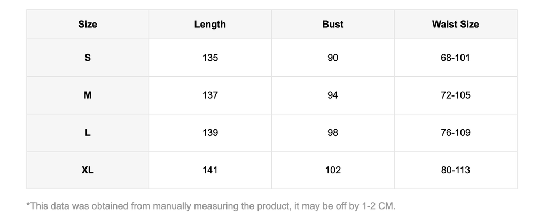Viewport: 547px width, 216px height.
Task: Click bust value 102
Action: (333, 171)
